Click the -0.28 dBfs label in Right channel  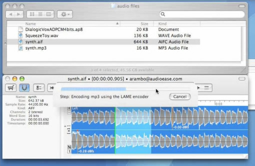86,151
